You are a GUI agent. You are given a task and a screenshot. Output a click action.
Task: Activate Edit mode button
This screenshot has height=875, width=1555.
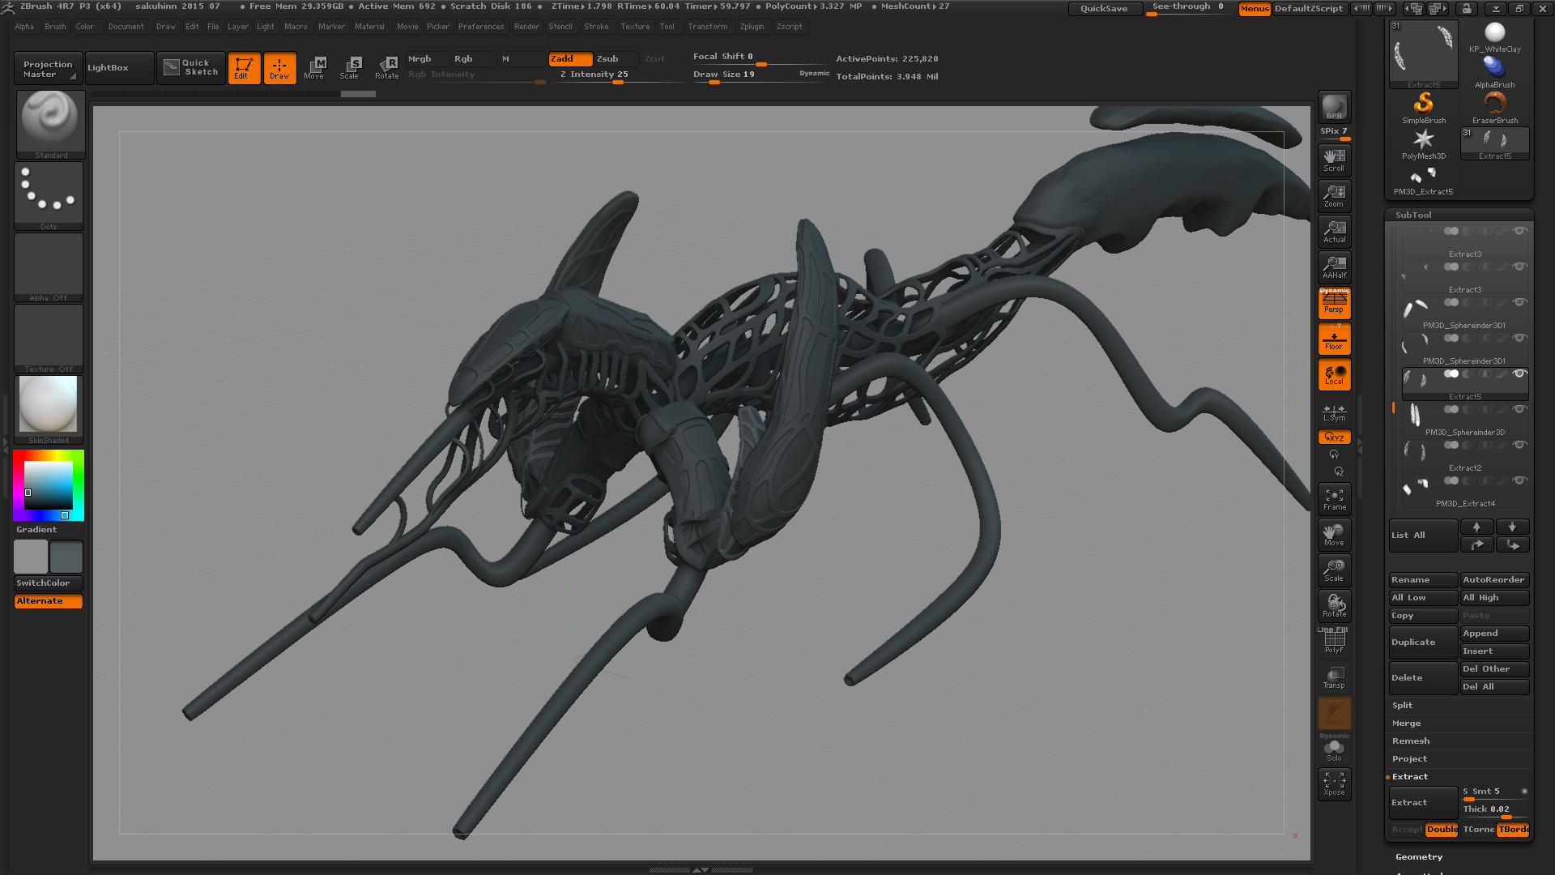click(244, 68)
